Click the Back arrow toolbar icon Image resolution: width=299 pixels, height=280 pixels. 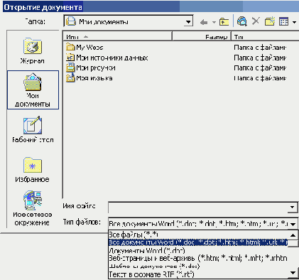[204, 22]
